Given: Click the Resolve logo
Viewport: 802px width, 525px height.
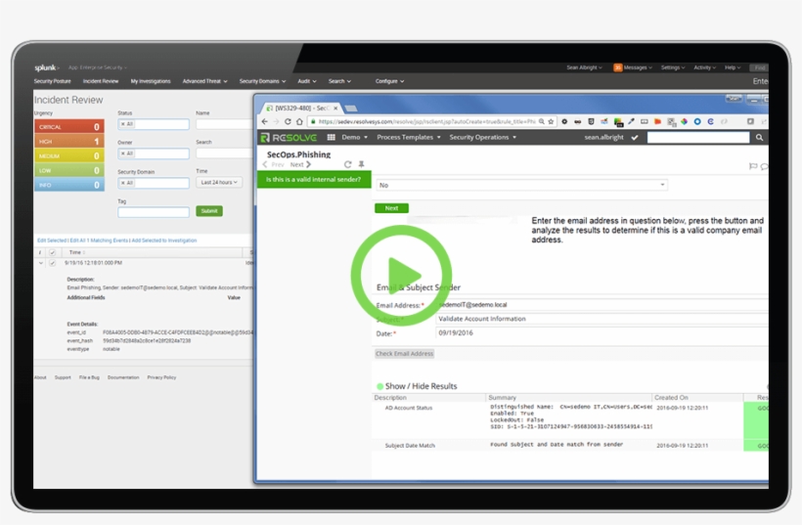Looking at the screenshot, I should (289, 138).
